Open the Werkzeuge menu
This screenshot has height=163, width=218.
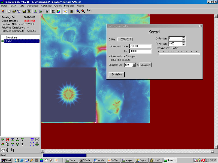pyautogui.click(x=32, y=6)
